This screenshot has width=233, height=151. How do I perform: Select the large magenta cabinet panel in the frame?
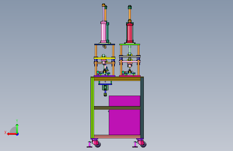[x=124, y=115]
